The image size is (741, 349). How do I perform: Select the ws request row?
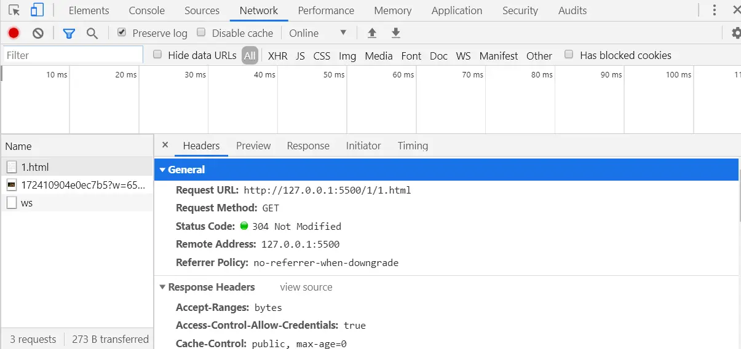click(77, 203)
